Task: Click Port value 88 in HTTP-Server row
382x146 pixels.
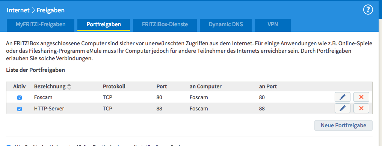Action: pos(159,109)
